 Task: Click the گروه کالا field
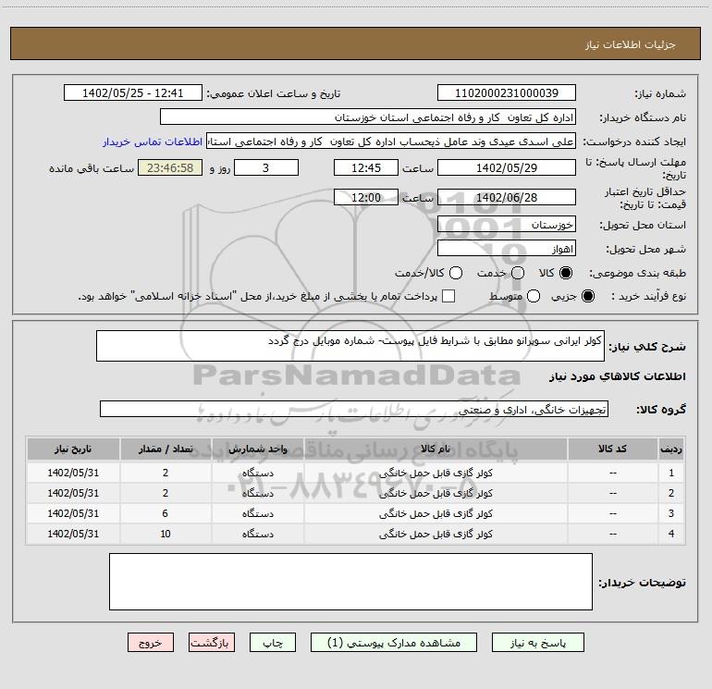[x=354, y=409]
